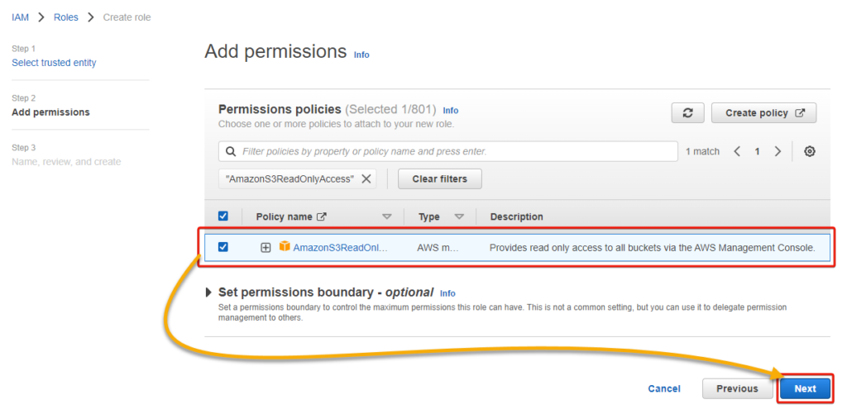Click the refresh policies icon button
This screenshot has height=414, width=847.
(687, 113)
